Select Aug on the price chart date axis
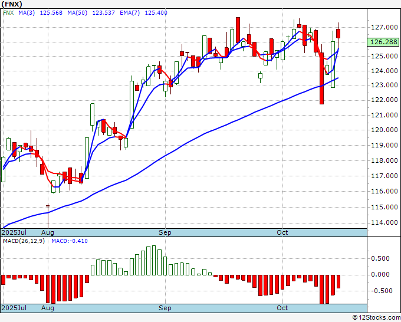 [x=48, y=233]
